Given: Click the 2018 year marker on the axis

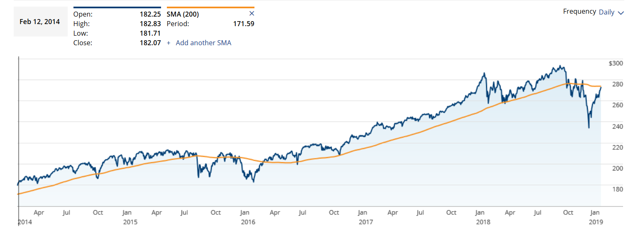Looking at the screenshot, I should pyautogui.click(x=483, y=222).
